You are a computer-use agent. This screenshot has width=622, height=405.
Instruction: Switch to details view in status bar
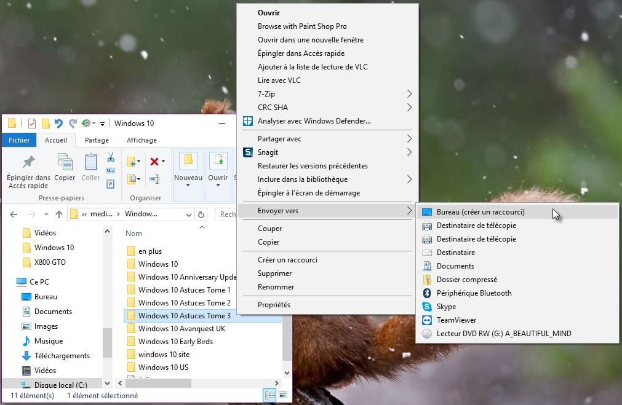(269, 395)
